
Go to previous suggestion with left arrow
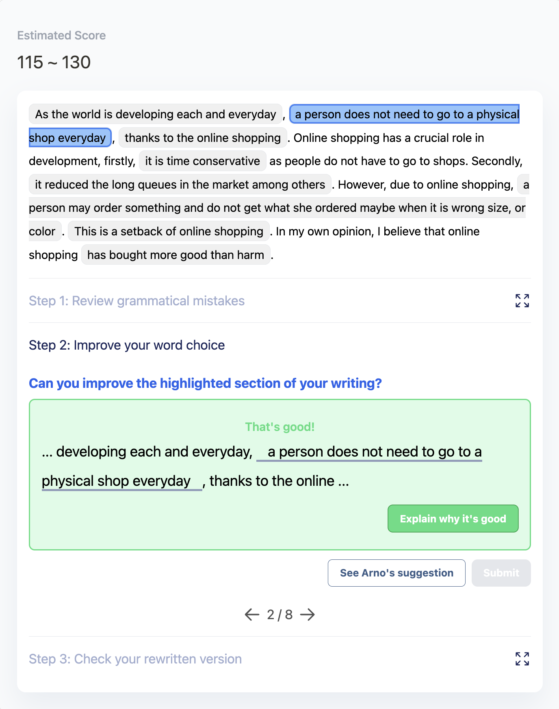[252, 614]
